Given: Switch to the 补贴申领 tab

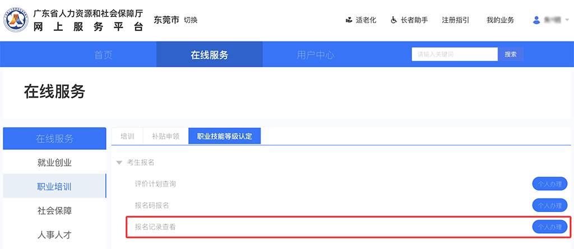Looking at the screenshot, I should (x=165, y=136).
